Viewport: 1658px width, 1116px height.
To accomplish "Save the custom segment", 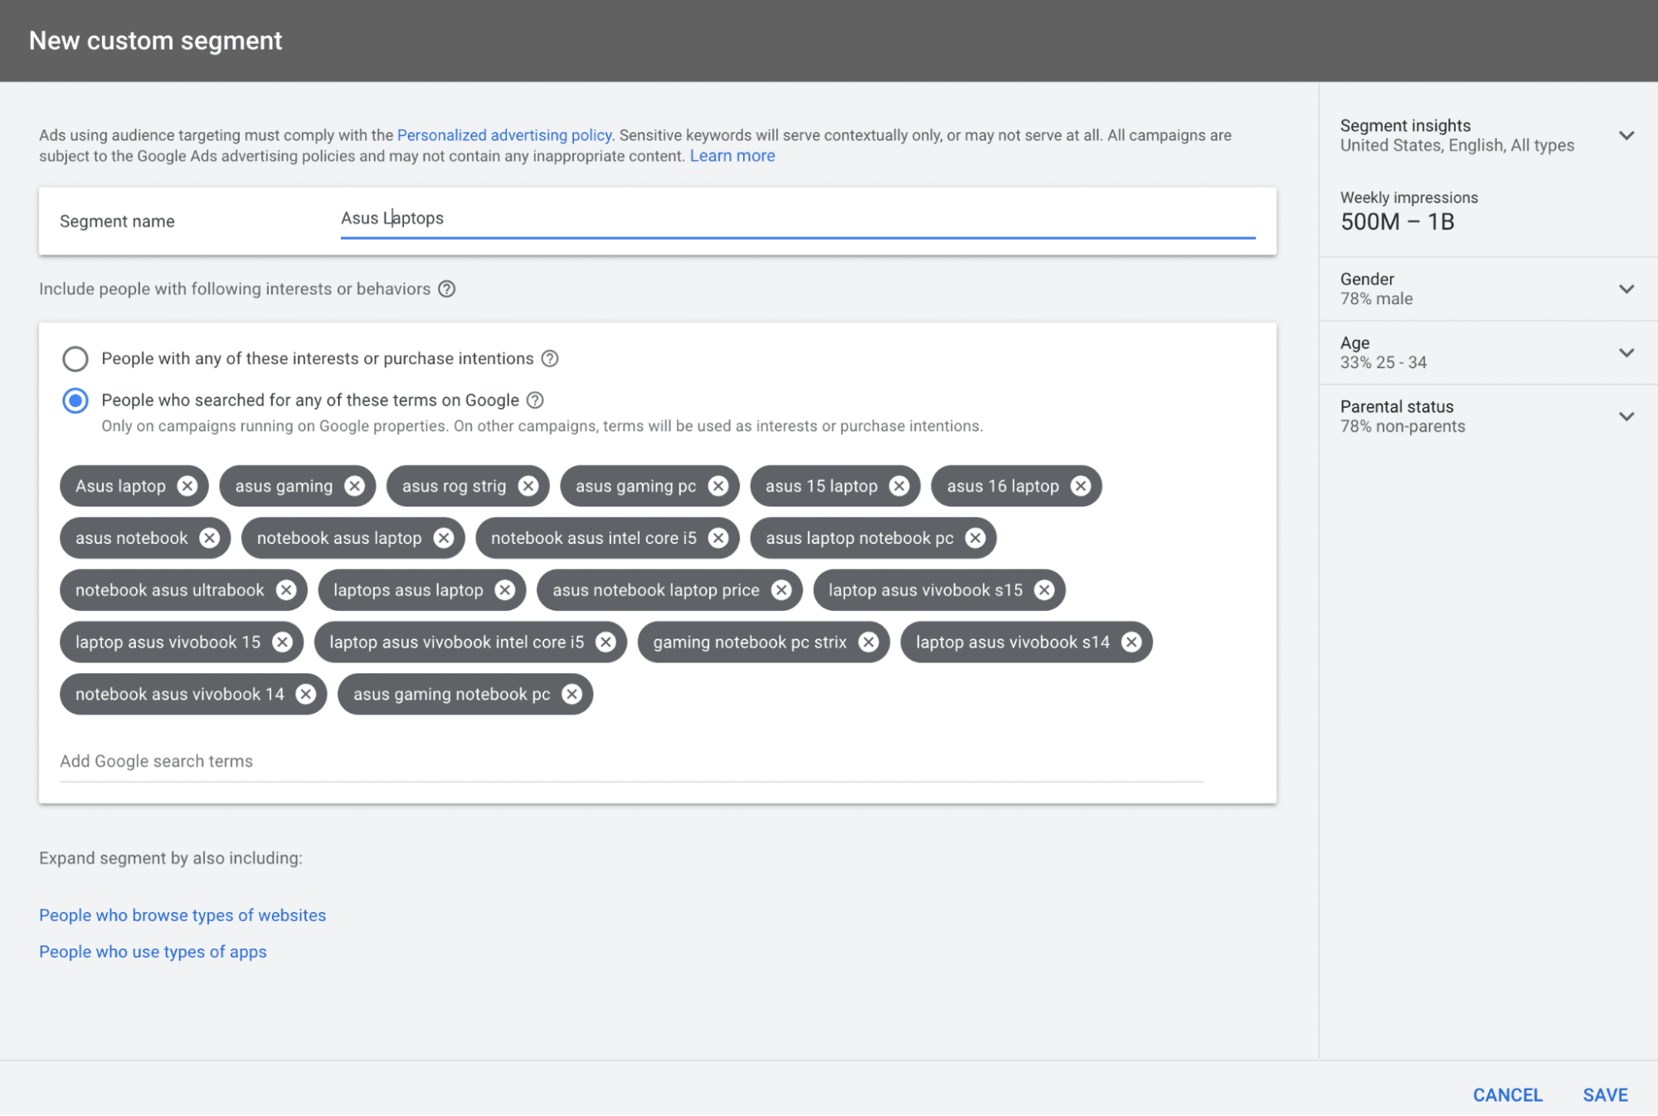I will click(x=1606, y=1095).
